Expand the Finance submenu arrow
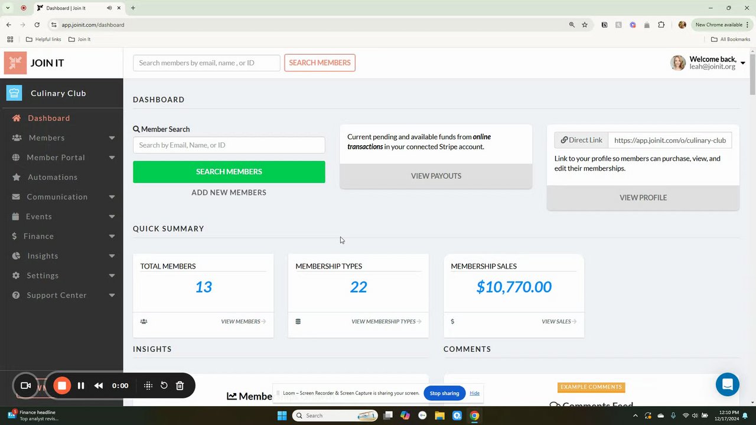The width and height of the screenshot is (756, 425). [112, 236]
